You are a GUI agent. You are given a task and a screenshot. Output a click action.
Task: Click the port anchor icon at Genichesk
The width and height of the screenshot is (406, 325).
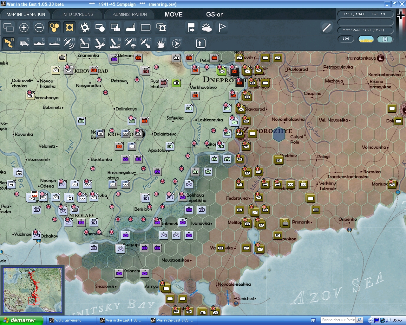tap(236, 303)
